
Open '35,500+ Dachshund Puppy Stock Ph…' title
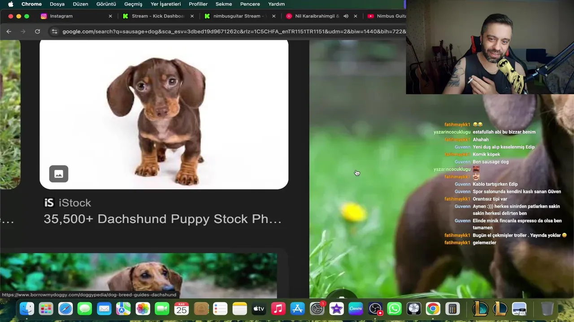[162, 219]
